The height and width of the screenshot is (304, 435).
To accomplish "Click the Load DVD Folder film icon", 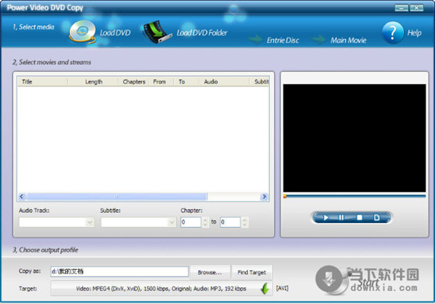I will [x=157, y=32].
